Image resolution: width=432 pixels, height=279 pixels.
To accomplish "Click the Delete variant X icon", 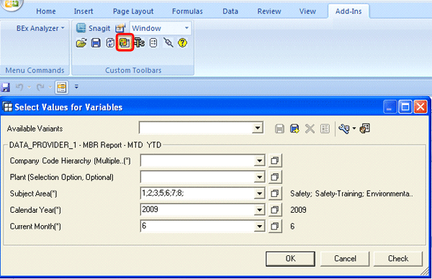I will pyautogui.click(x=310, y=129).
